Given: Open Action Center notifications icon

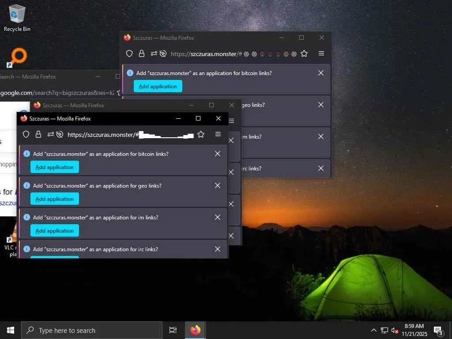Looking at the screenshot, I should (438, 330).
